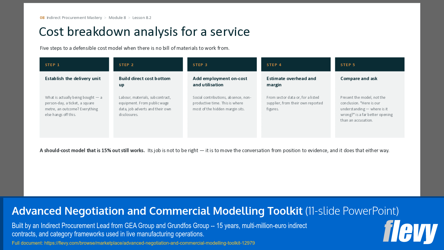Screen dimensions: 444x250
Task: Click the orange '08' breadcrumb number
Action: [x=42, y=18]
